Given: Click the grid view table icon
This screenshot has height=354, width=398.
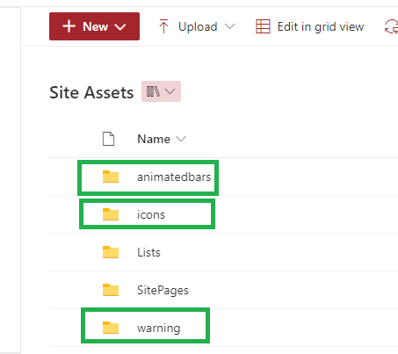Looking at the screenshot, I should [x=263, y=26].
